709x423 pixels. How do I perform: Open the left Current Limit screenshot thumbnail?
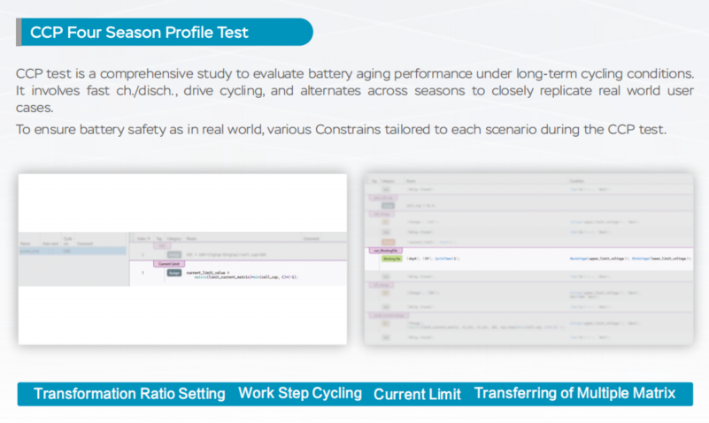(182, 259)
